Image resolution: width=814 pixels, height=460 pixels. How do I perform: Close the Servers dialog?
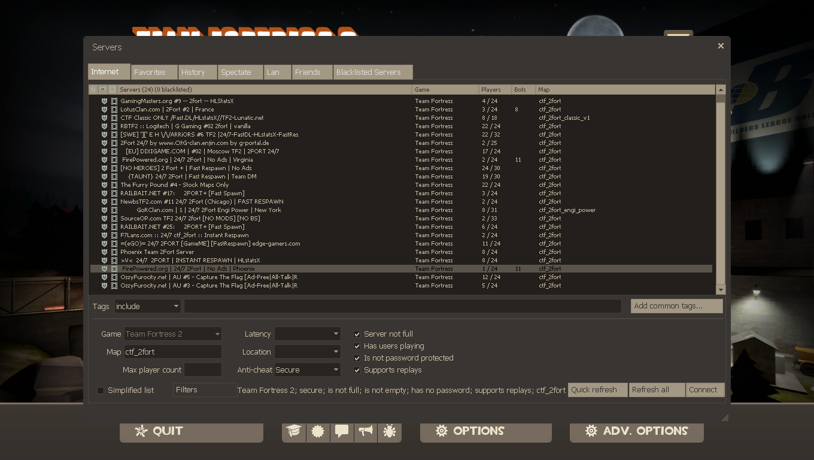721,46
